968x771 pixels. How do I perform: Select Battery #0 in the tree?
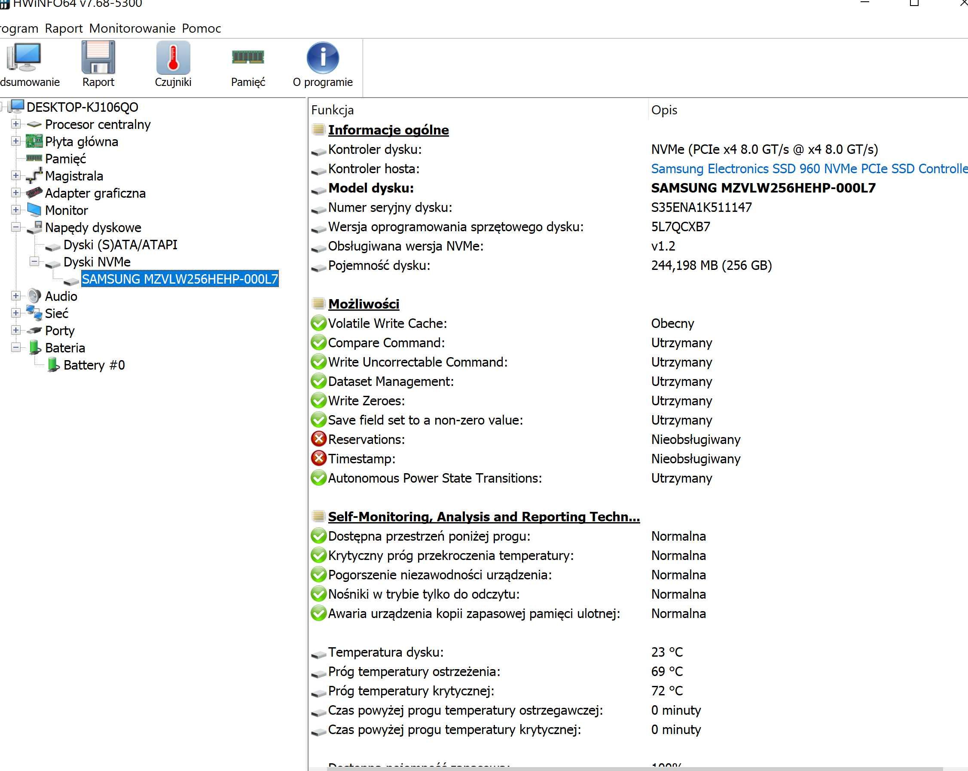pyautogui.click(x=94, y=365)
